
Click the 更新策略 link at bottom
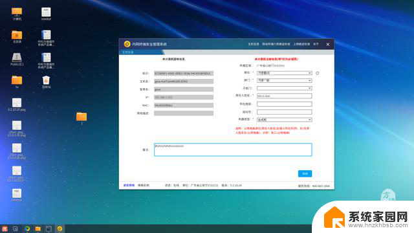pyautogui.click(x=129, y=186)
